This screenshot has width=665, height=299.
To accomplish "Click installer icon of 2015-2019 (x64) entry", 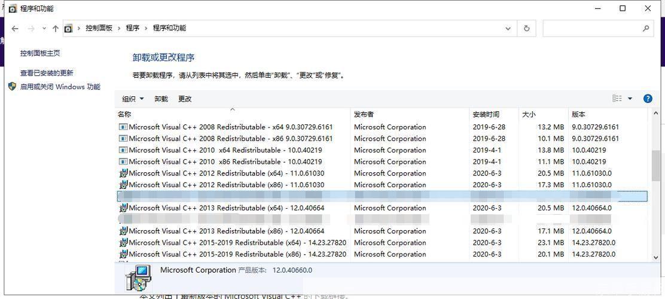I will pos(123,243).
